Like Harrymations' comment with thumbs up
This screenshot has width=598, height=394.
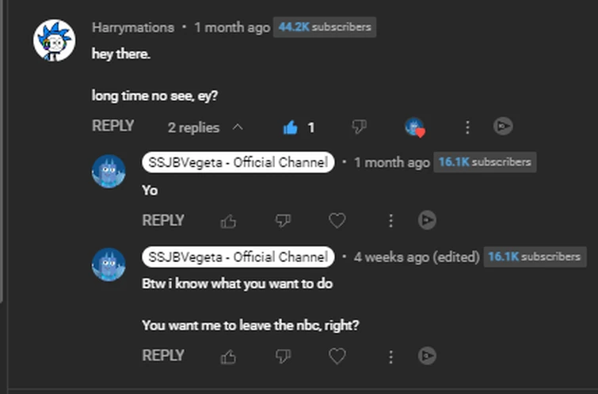[290, 127]
